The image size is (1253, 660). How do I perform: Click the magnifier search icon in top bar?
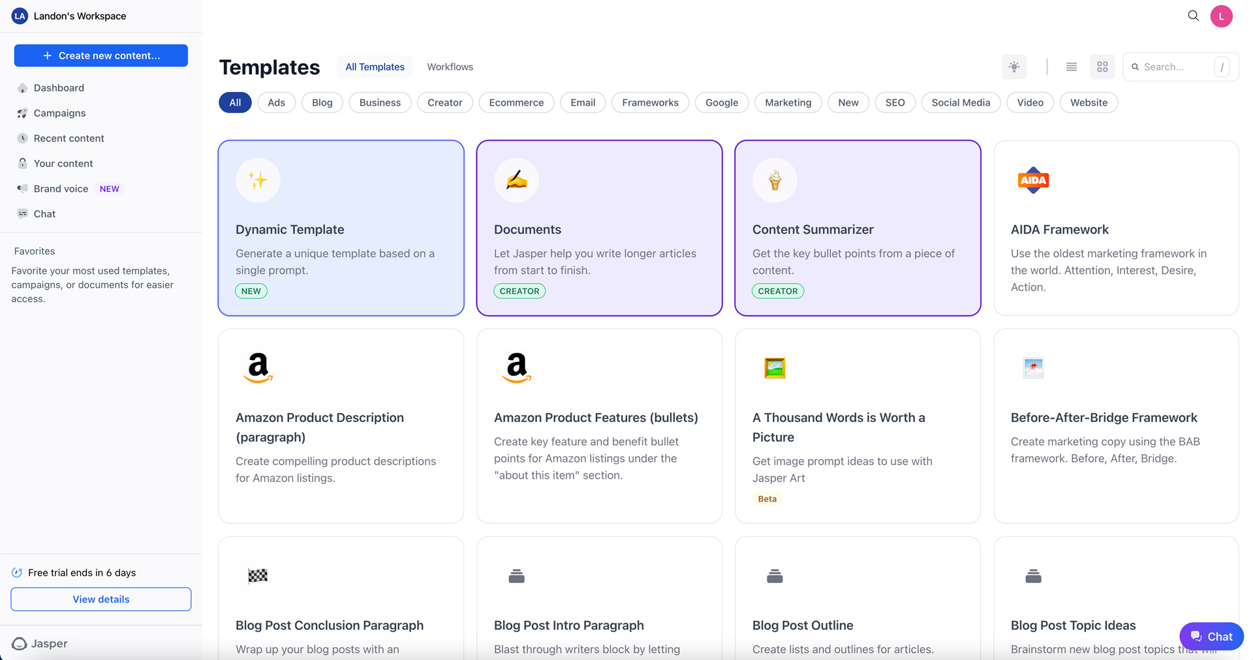click(x=1193, y=16)
